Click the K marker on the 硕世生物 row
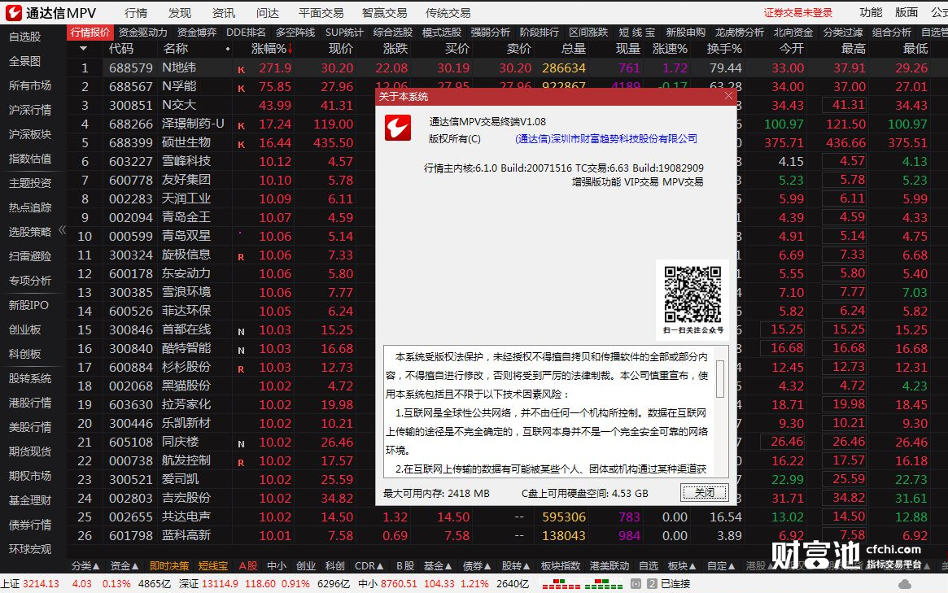 (241, 145)
